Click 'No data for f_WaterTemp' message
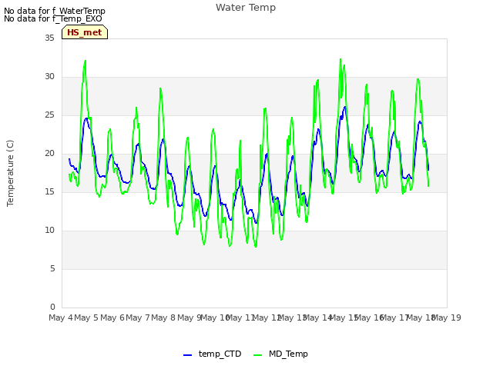Viewport: 493px width, 369px height. coord(55,11)
